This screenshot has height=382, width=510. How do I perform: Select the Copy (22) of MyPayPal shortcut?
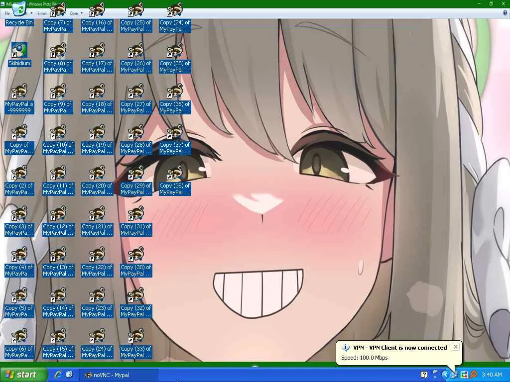point(97,262)
